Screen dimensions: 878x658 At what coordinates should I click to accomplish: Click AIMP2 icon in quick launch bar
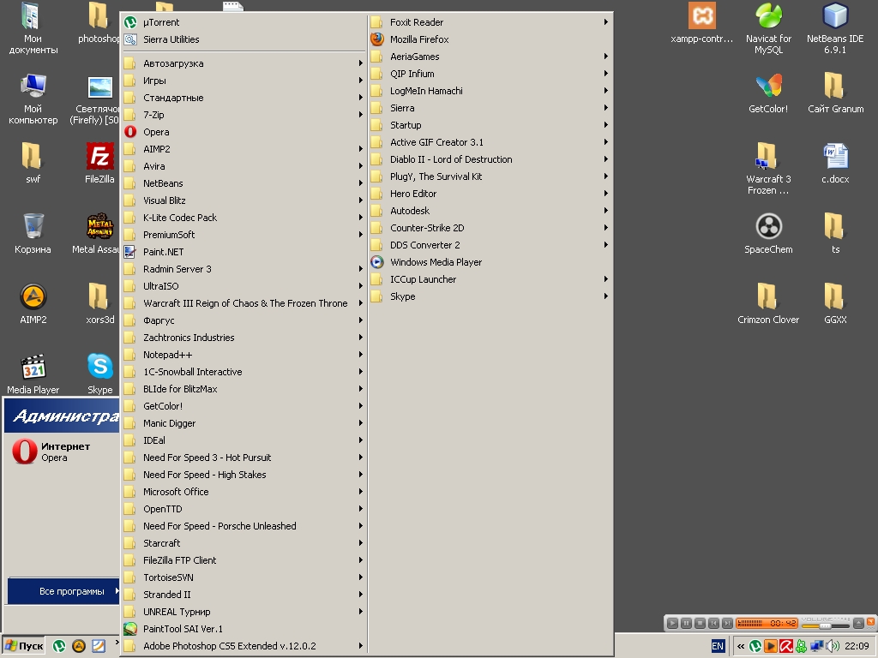coord(78,646)
